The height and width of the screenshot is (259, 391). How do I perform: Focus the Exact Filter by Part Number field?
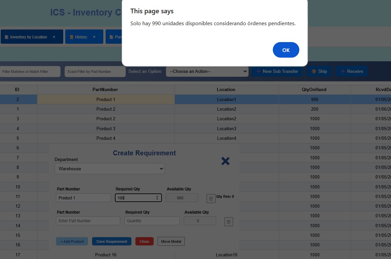(95, 72)
